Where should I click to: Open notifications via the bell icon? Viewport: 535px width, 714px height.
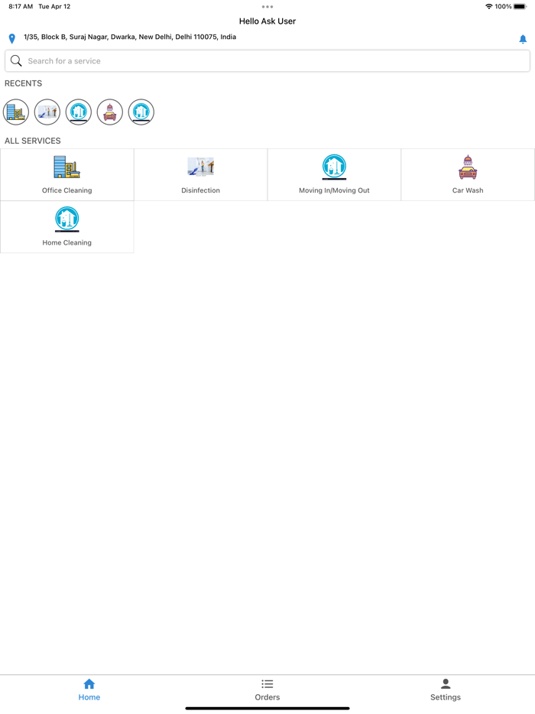[x=523, y=39]
